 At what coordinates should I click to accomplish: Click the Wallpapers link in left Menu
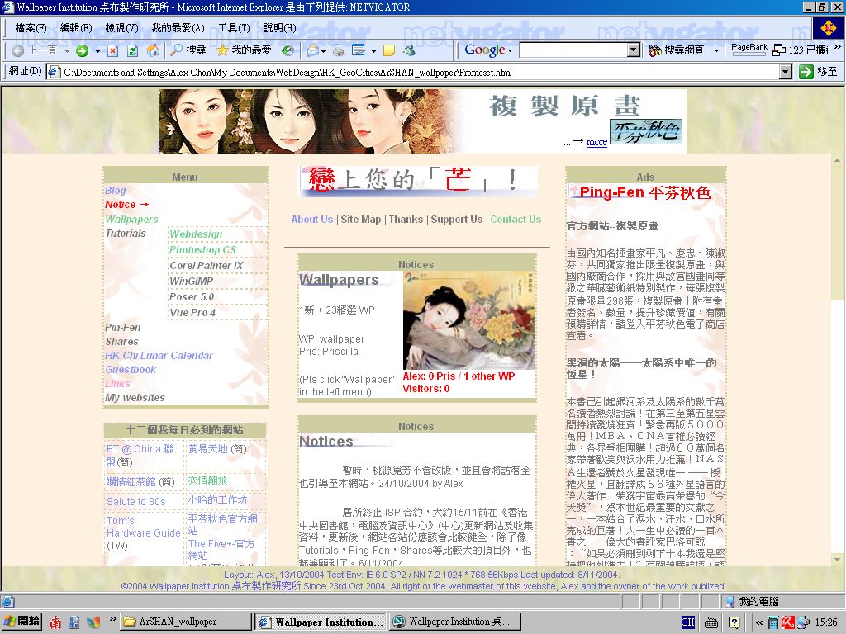(x=131, y=219)
